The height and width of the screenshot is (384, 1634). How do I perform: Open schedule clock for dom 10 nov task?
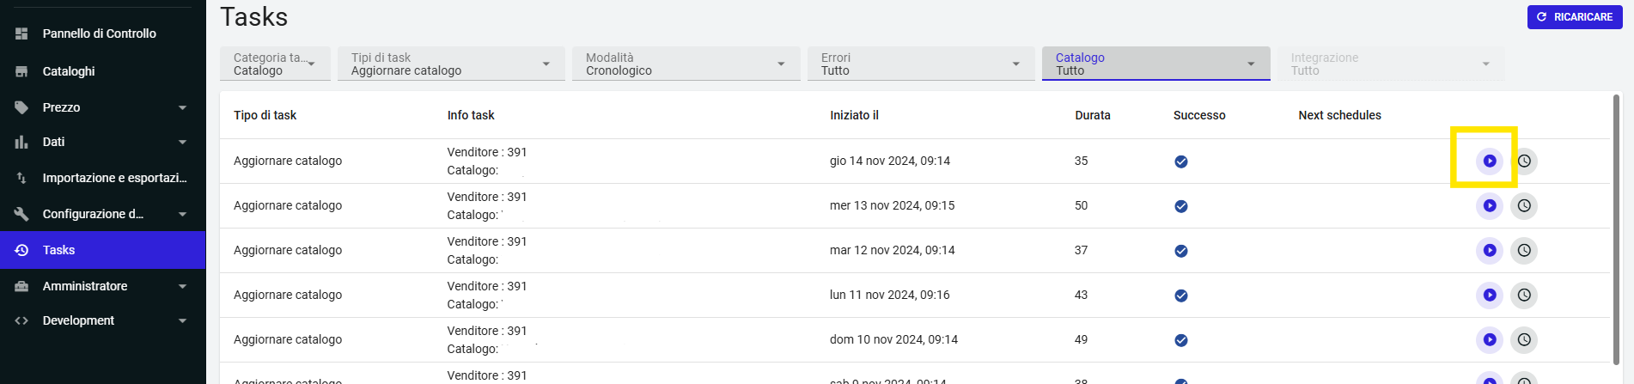[x=1524, y=339]
